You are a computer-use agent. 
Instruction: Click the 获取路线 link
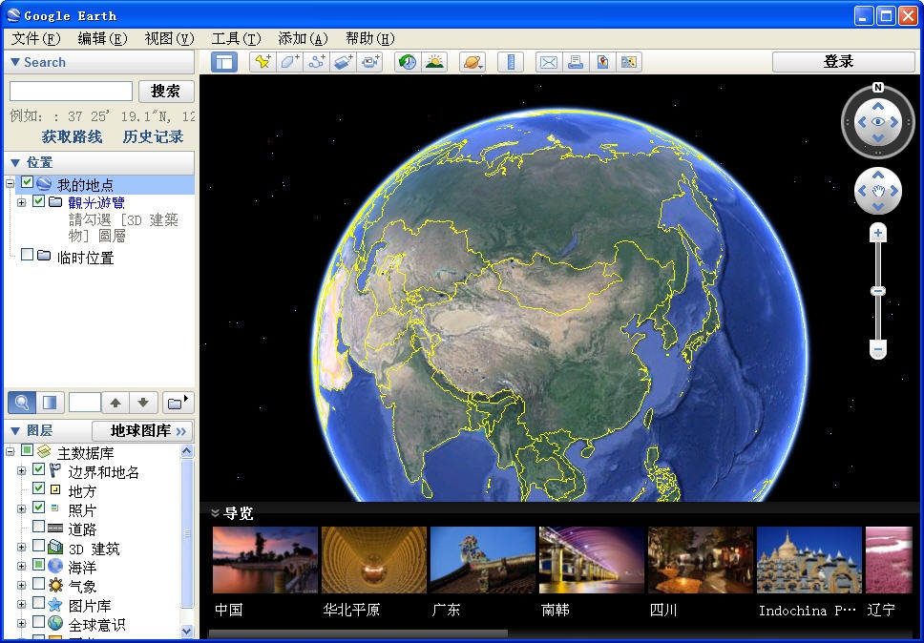72,136
